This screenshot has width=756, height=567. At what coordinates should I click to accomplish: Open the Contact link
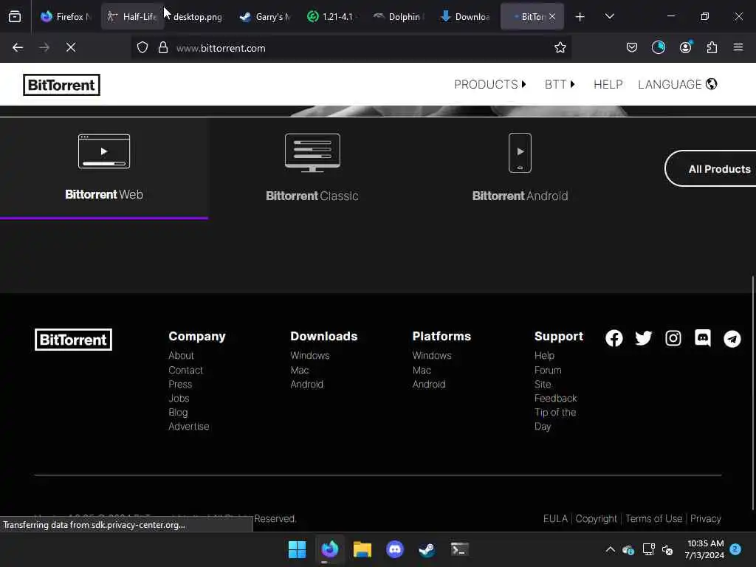pos(185,371)
